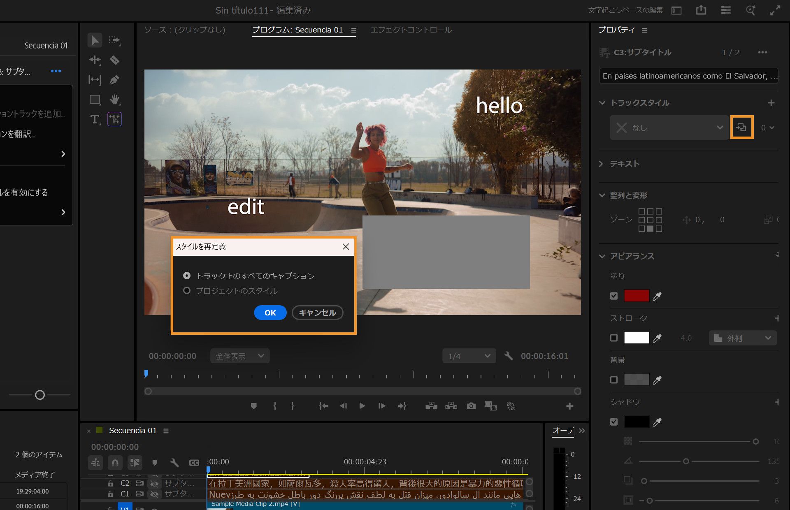Enable the 背景 checkbox

click(614, 380)
